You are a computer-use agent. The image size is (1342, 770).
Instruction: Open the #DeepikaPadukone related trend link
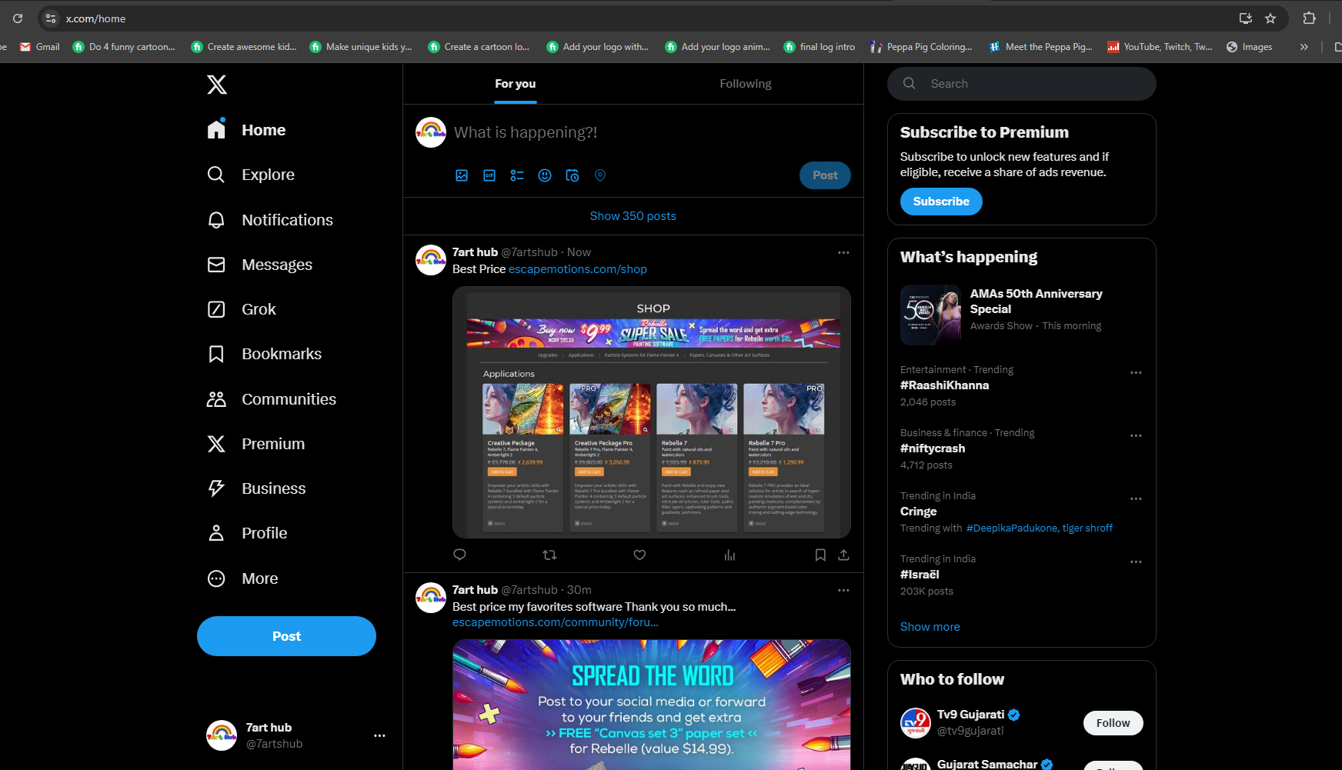pyautogui.click(x=1012, y=528)
